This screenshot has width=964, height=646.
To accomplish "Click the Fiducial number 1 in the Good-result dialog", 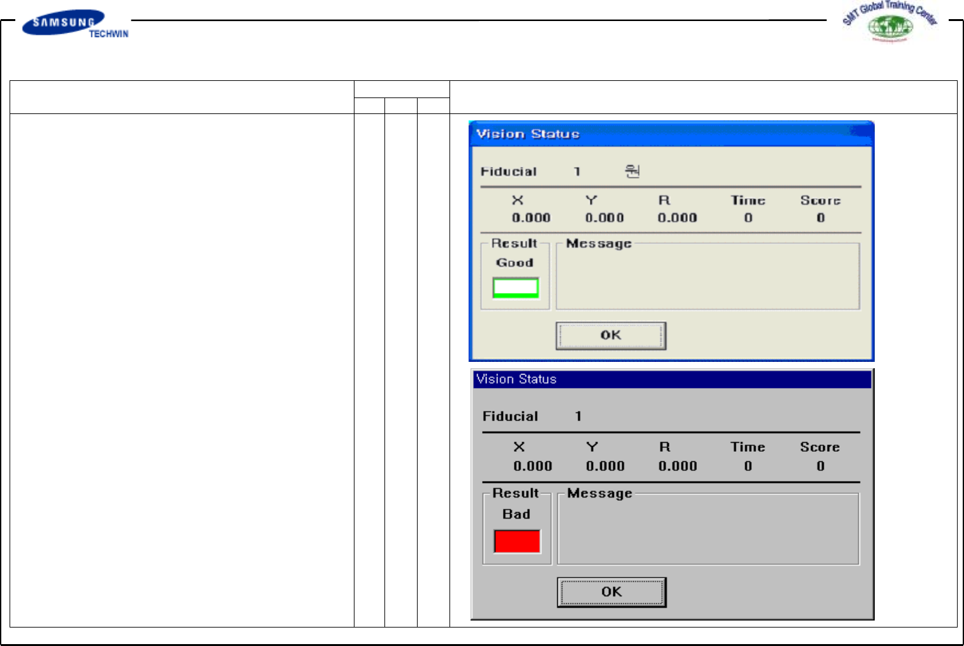I will pos(577,171).
